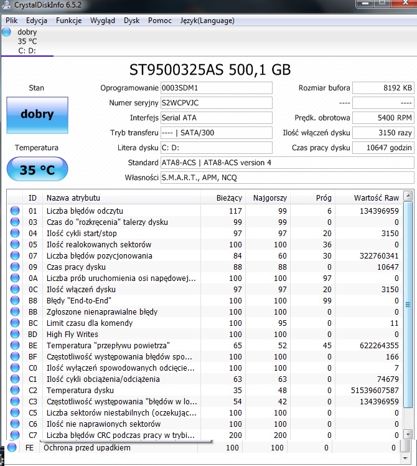417x466 pixels.
Task: Click the status orb for attribute C0
Action: click(x=15, y=368)
